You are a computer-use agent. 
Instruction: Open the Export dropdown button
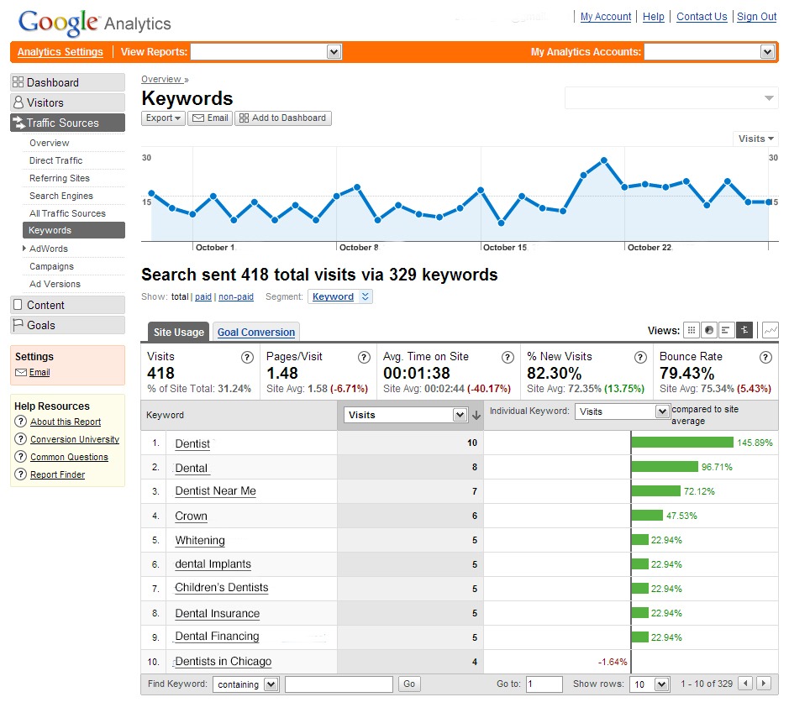click(x=163, y=118)
